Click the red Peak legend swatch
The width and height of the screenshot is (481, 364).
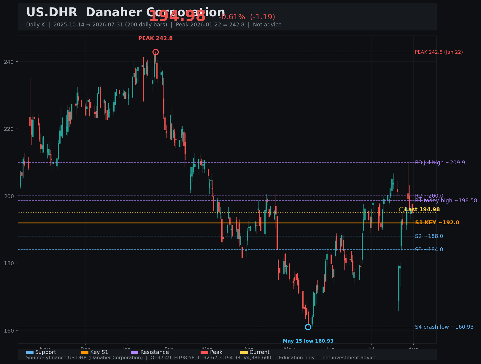click(x=204, y=352)
